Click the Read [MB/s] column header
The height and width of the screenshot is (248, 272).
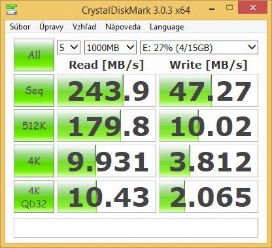[107, 65]
